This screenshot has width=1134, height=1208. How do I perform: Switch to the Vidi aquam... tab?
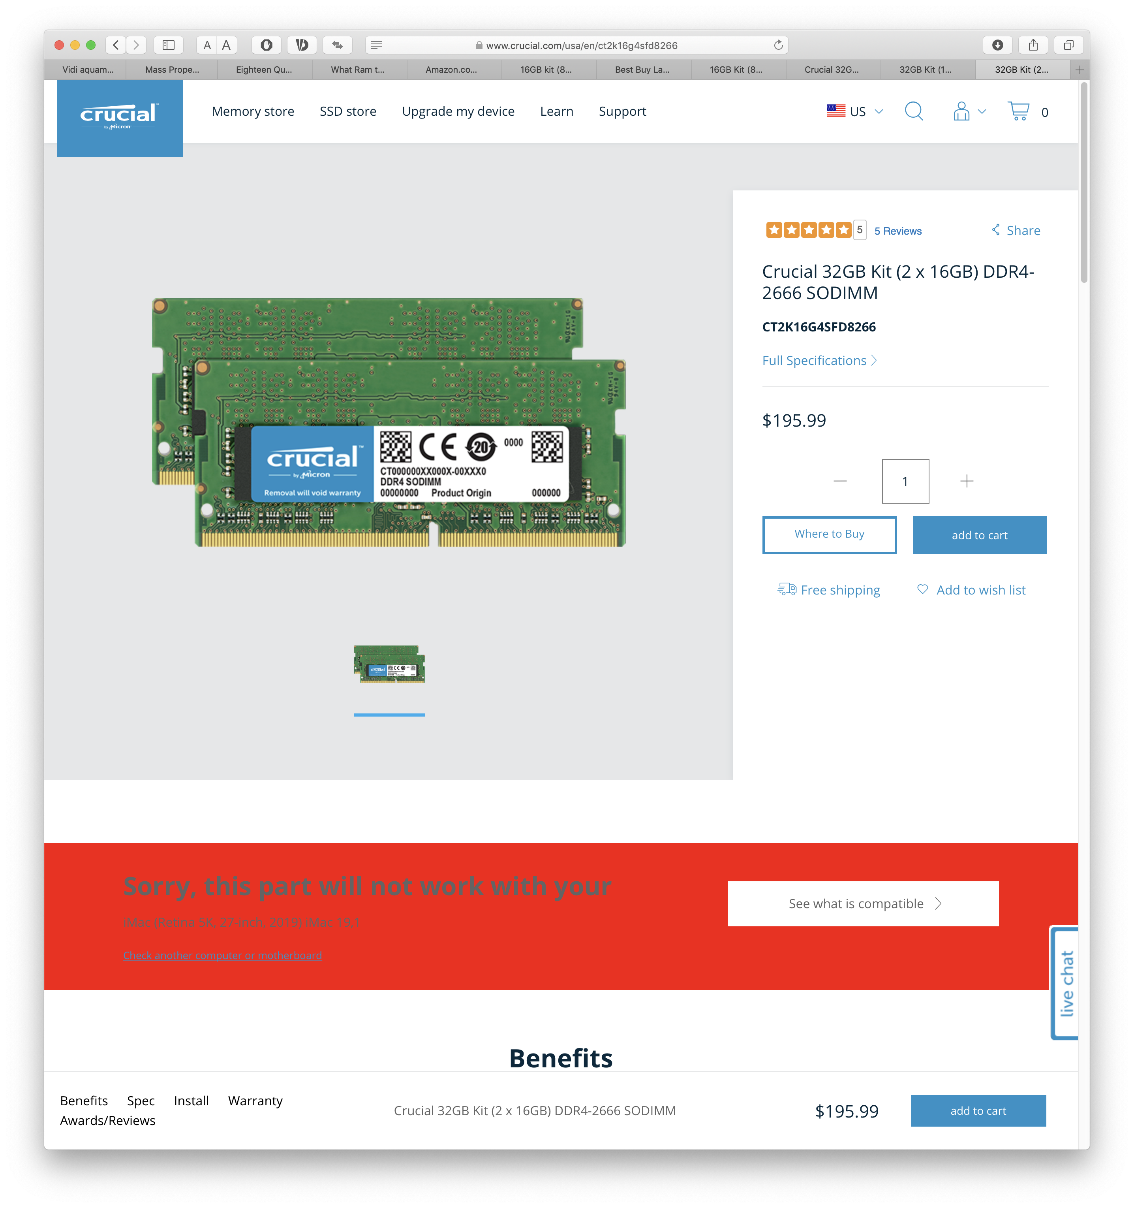(85, 70)
